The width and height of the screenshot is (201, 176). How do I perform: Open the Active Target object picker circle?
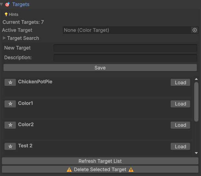(x=195, y=30)
